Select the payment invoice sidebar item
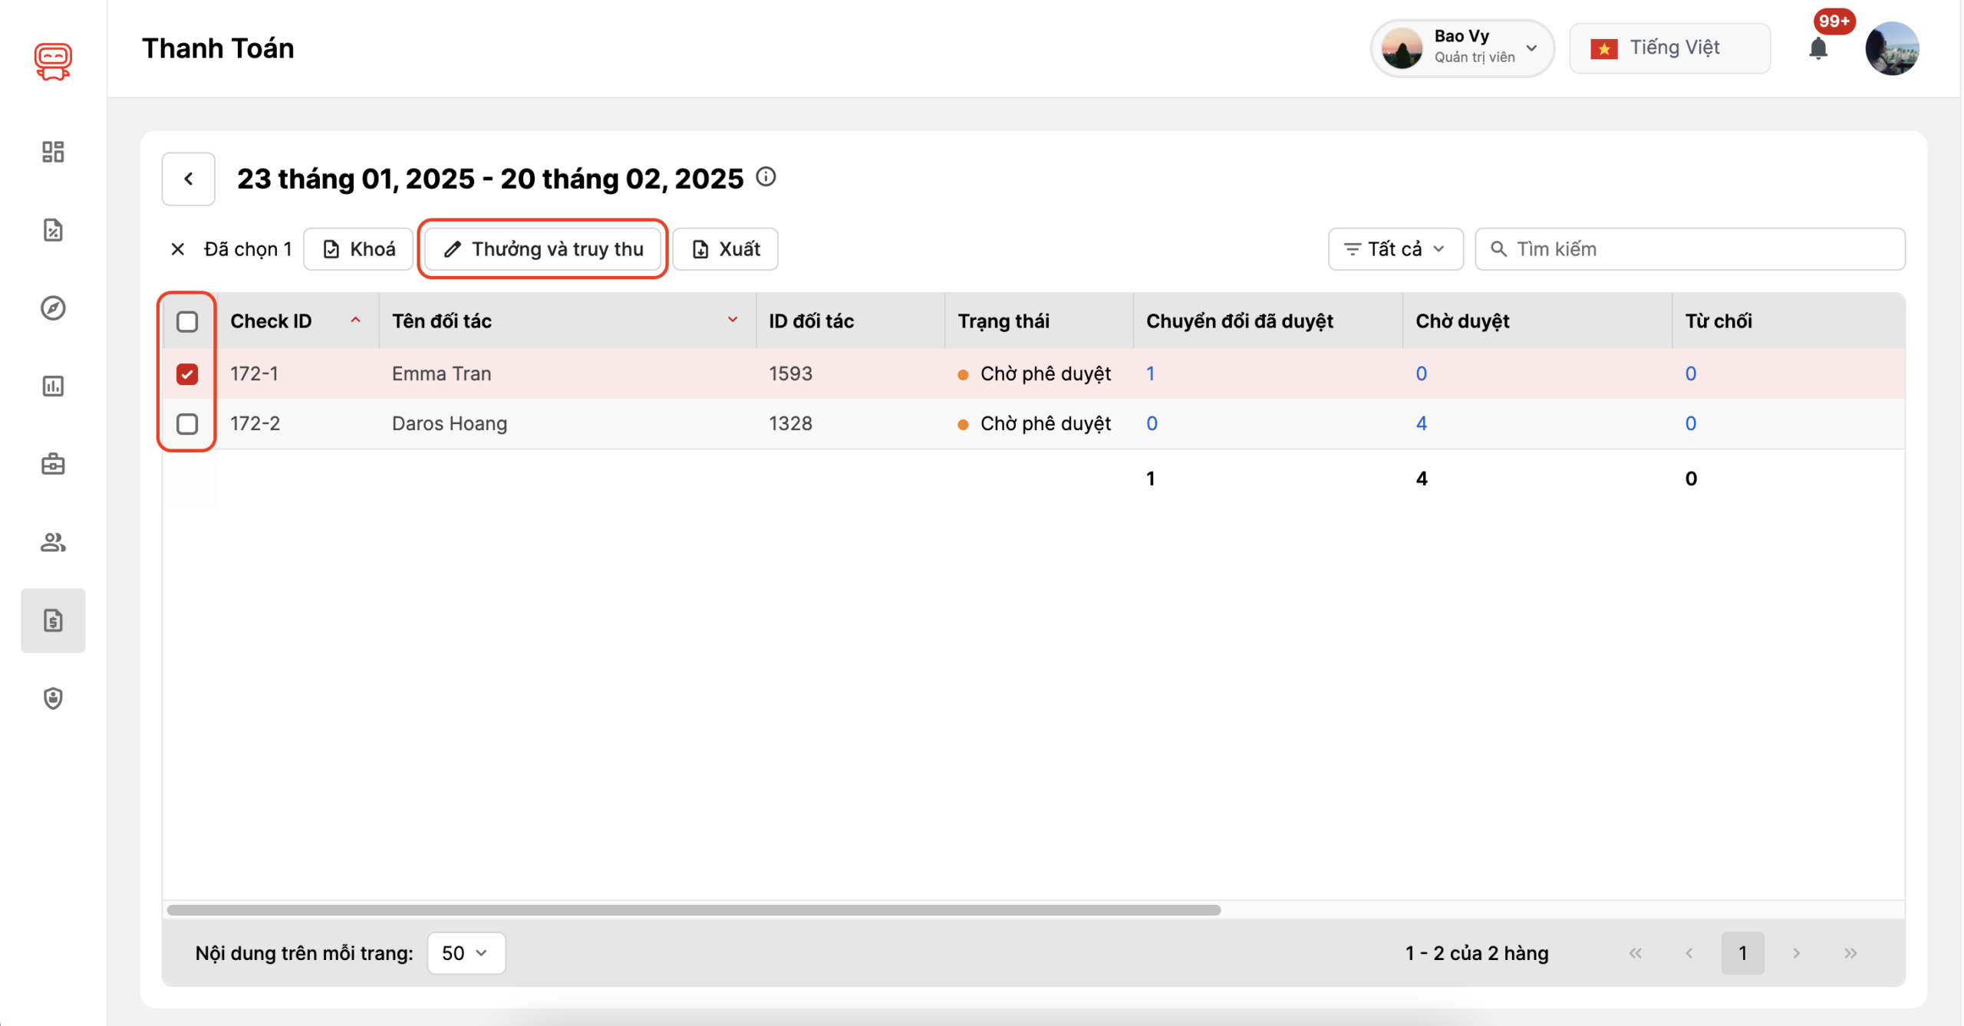The image size is (1964, 1026). (53, 620)
